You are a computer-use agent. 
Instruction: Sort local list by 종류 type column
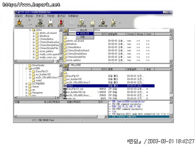click(x=116, y=69)
